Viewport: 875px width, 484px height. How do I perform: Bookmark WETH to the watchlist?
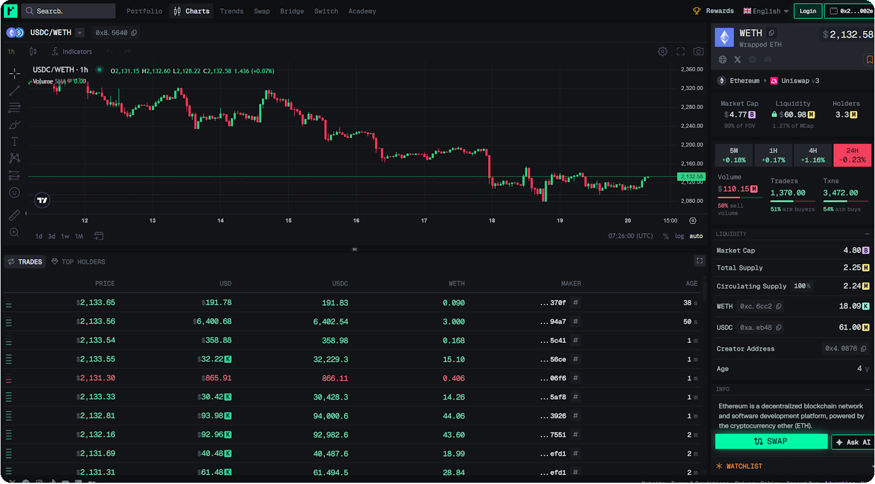coord(869,60)
